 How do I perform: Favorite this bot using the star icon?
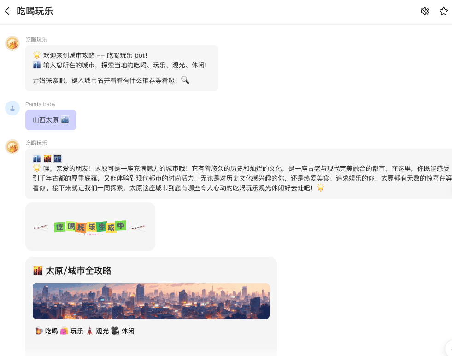(443, 11)
